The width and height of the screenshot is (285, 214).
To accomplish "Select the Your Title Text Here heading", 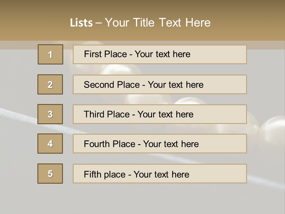I will coord(157,23).
